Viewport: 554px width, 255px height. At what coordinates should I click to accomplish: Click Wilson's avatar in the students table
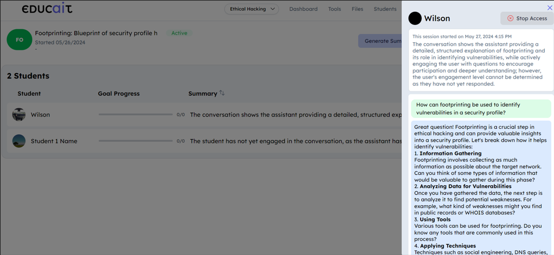click(19, 115)
